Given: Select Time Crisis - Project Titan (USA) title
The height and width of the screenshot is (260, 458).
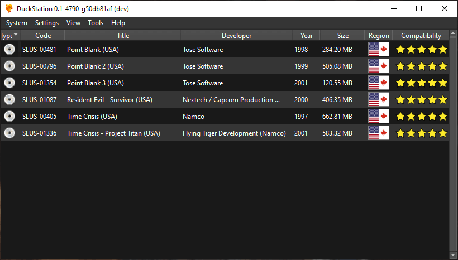Looking at the screenshot, I should [113, 133].
